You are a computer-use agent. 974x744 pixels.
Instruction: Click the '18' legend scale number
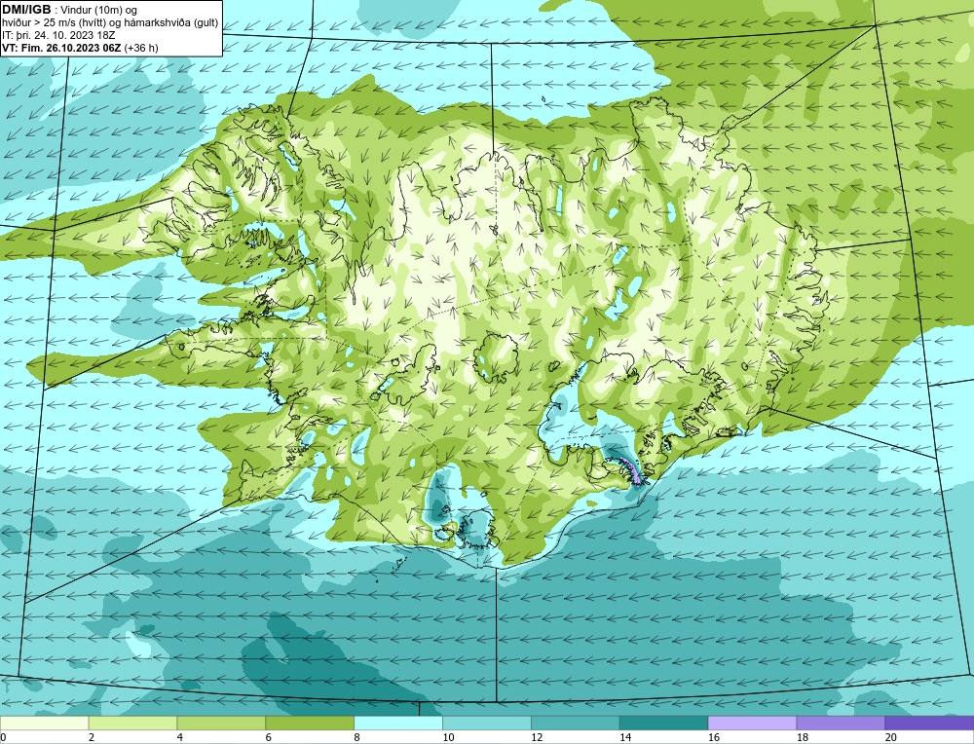(x=802, y=737)
